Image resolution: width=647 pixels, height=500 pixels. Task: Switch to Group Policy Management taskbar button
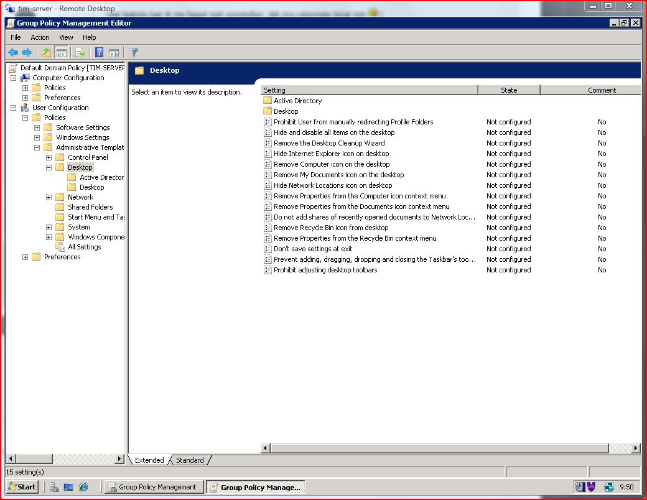153,487
